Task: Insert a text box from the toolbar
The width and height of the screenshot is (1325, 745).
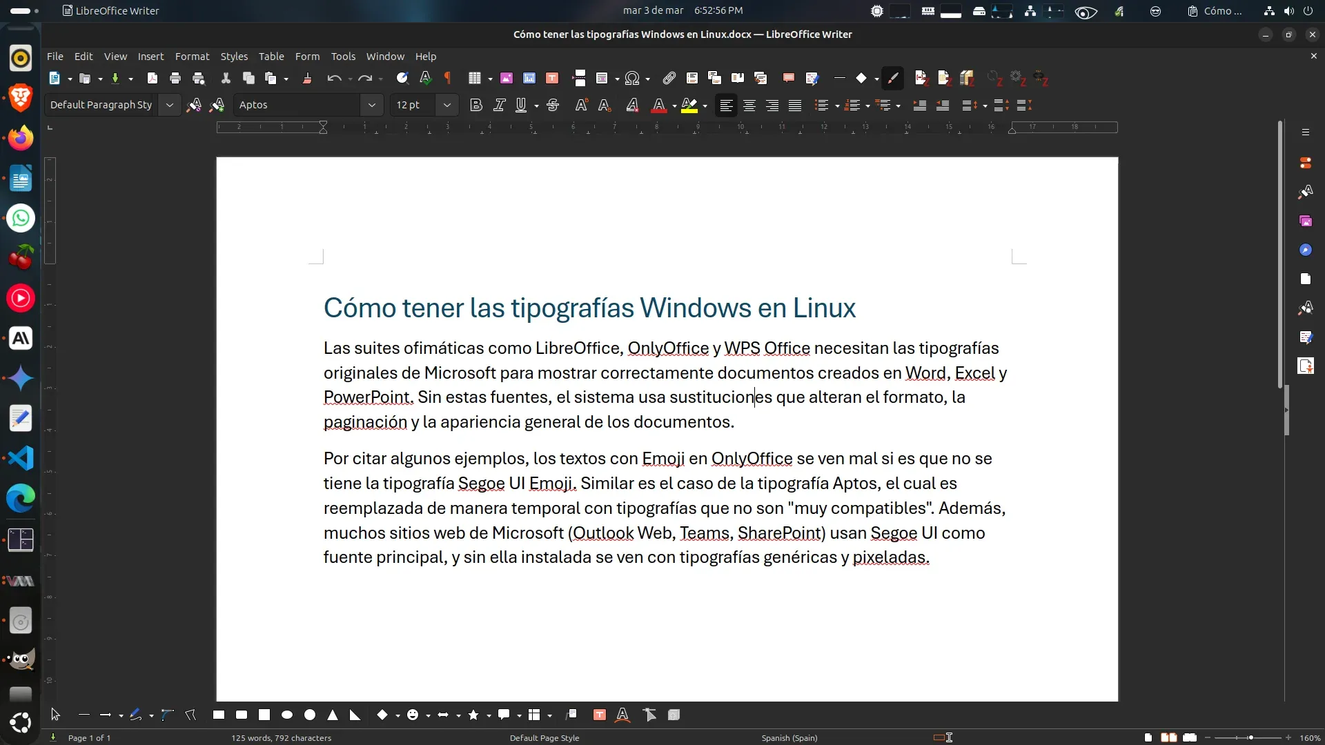Action: (x=552, y=78)
